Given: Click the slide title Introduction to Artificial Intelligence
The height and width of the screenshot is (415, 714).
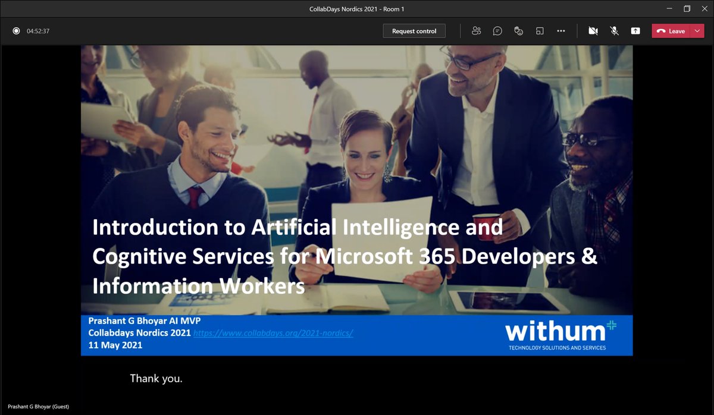Looking at the screenshot, I should [x=344, y=256].
